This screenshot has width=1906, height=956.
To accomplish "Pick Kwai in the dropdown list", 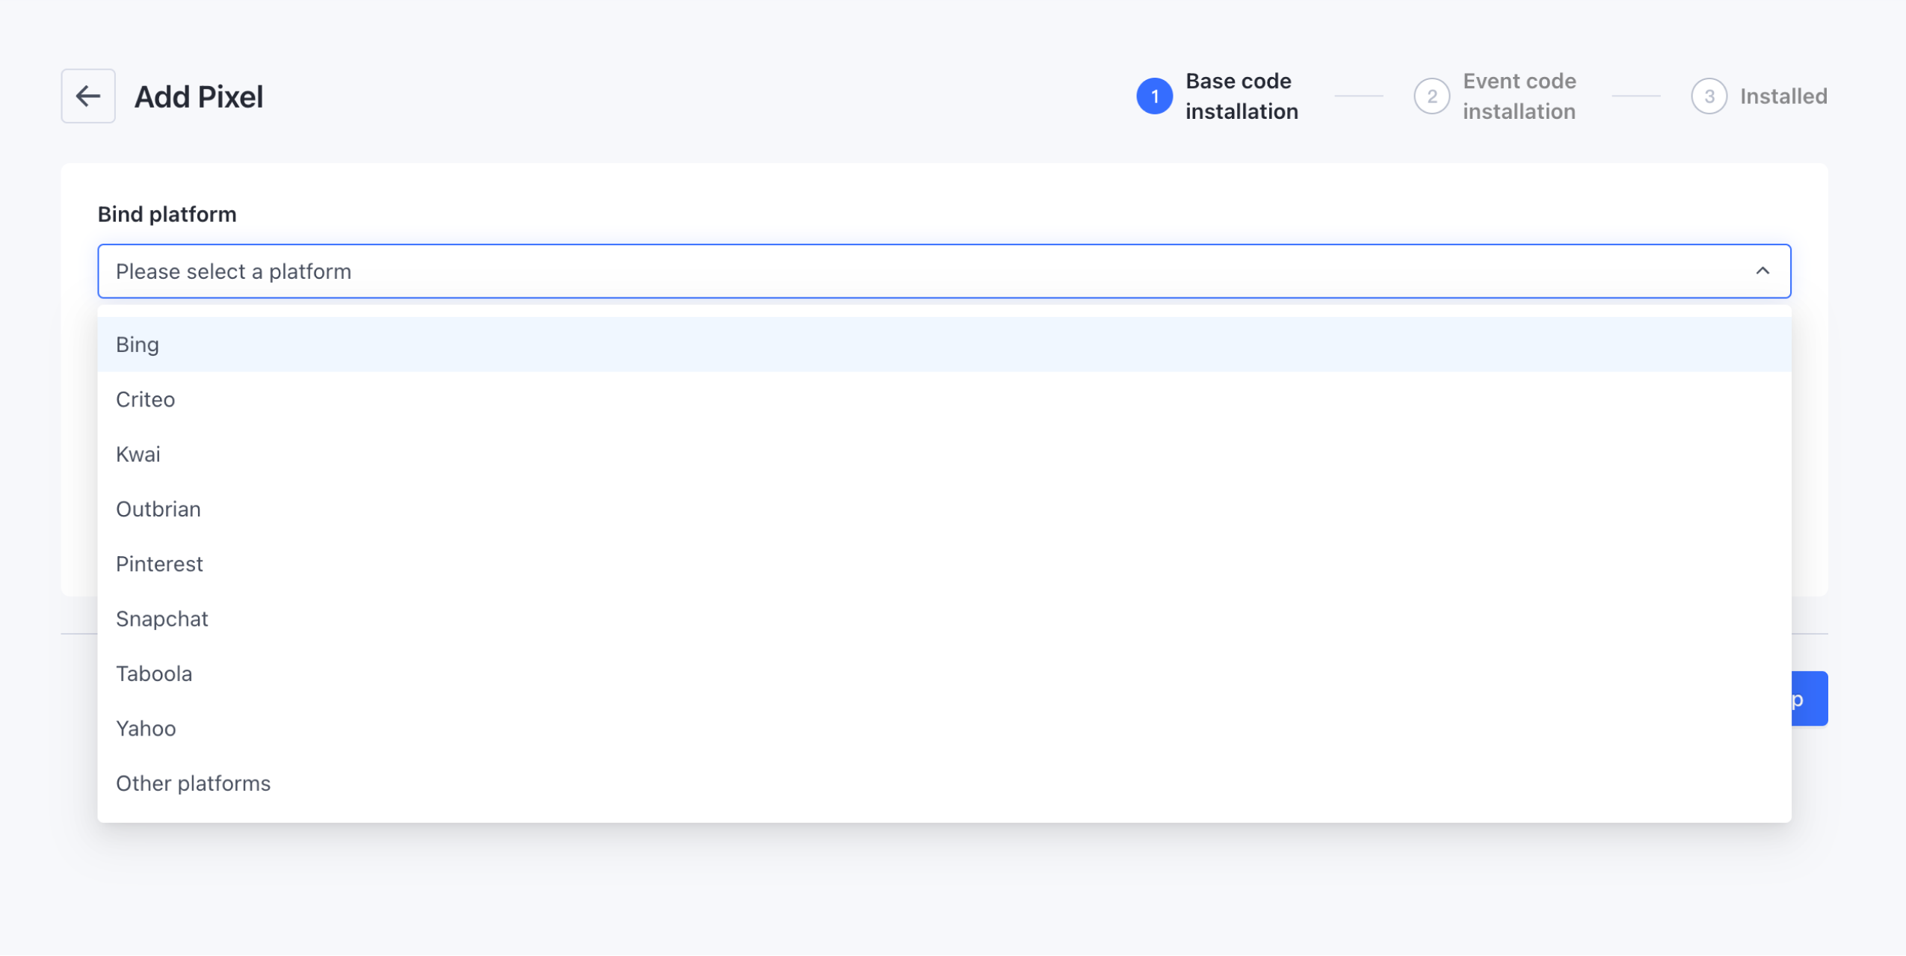I will click(x=138, y=454).
